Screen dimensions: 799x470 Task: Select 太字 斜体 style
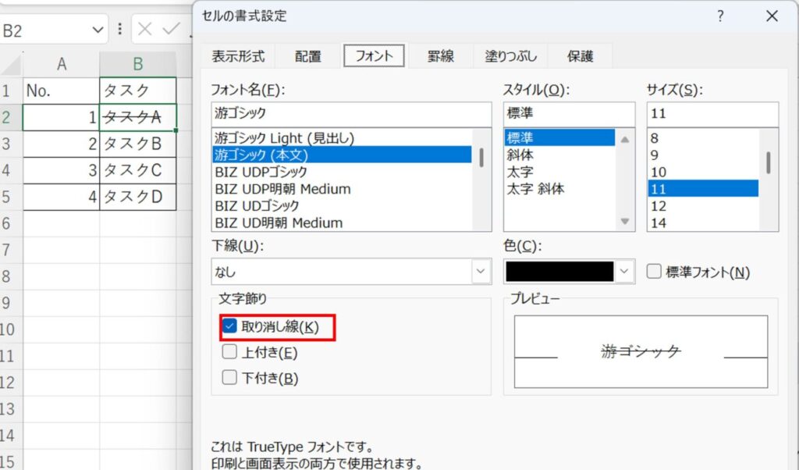(559, 189)
